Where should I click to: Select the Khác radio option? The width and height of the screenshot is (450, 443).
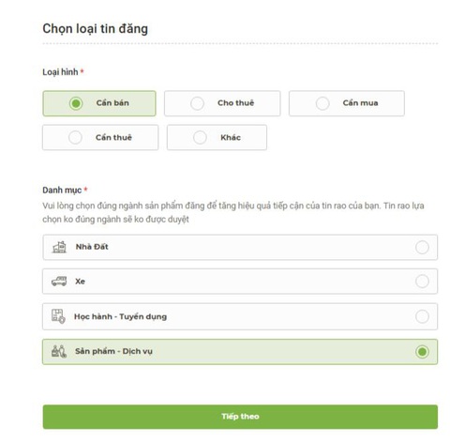point(200,137)
